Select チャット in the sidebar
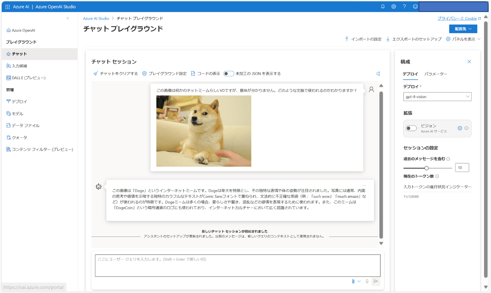 click(x=40, y=54)
